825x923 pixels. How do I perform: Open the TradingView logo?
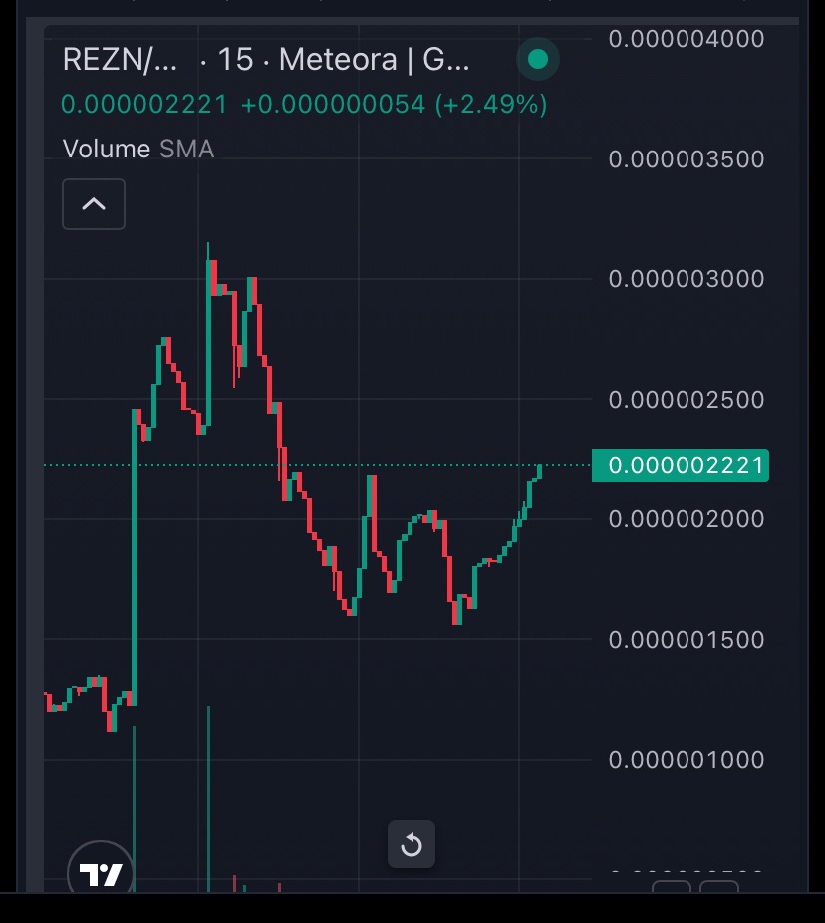click(100, 874)
